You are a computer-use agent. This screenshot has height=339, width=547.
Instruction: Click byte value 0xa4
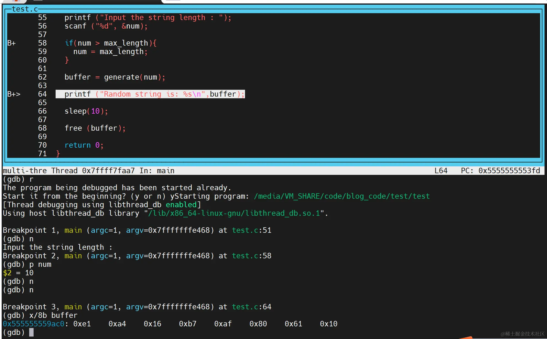pos(117,324)
